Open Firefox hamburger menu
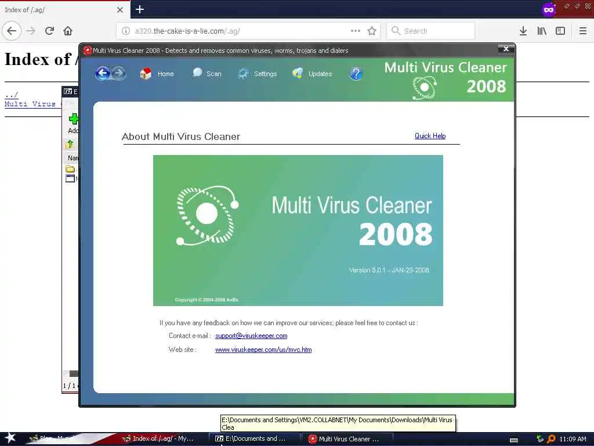This screenshot has width=594, height=446. click(583, 31)
